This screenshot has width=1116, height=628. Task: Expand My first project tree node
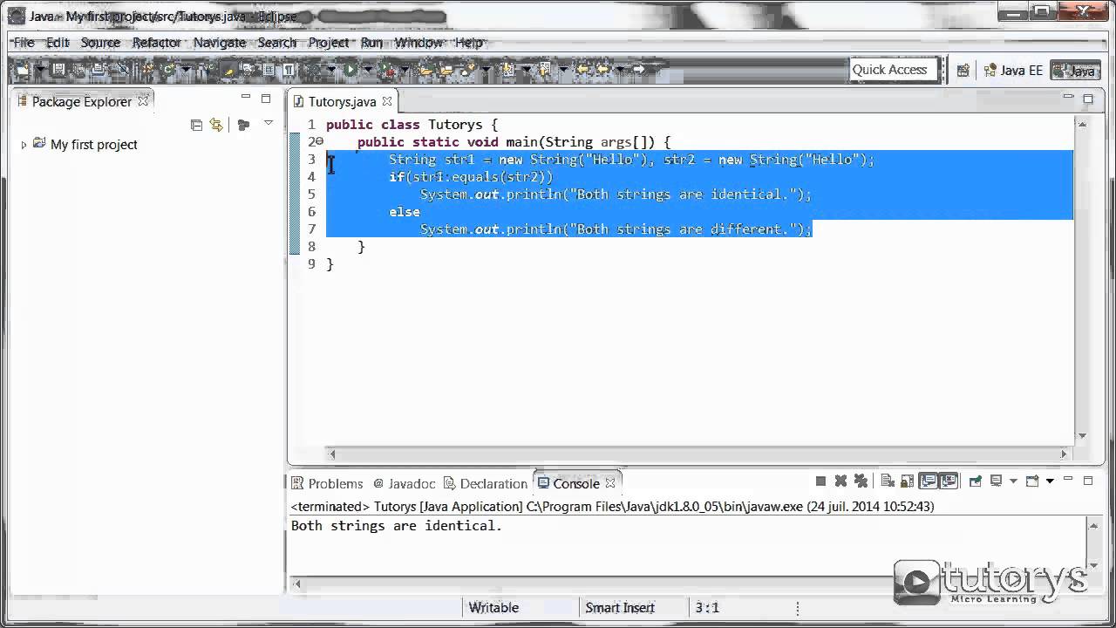[24, 145]
